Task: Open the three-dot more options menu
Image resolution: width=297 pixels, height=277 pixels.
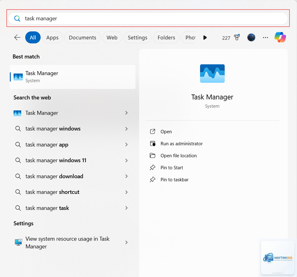Action: click(x=265, y=38)
